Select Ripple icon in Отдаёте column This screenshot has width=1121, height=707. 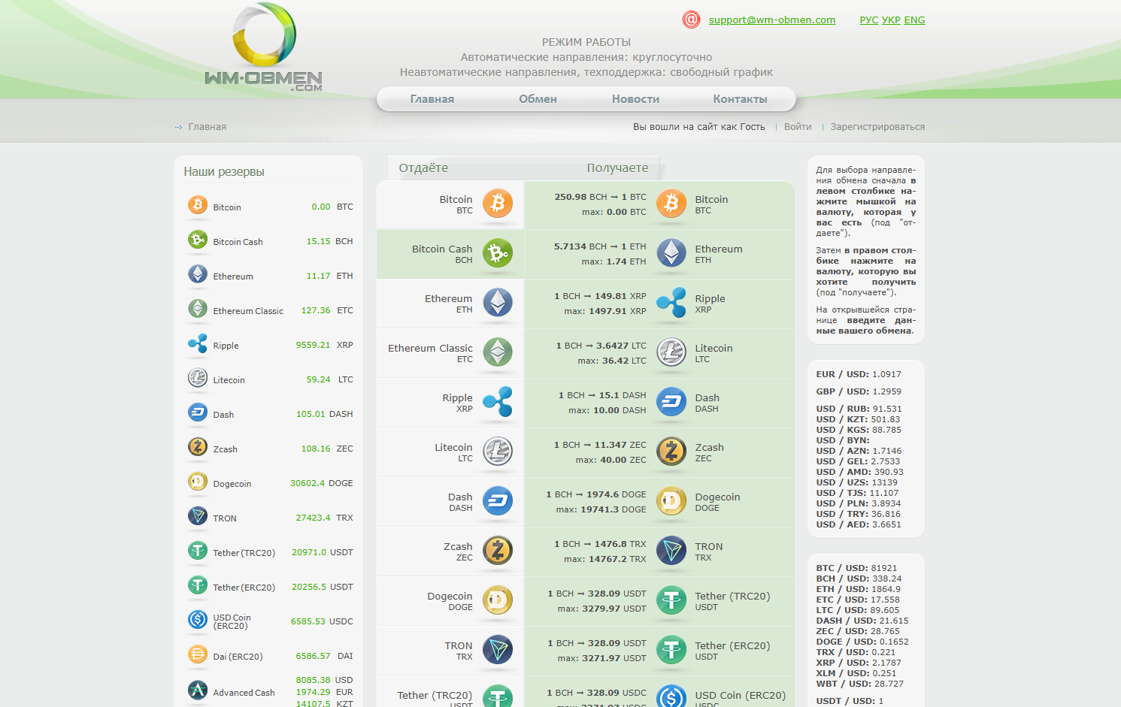(x=498, y=402)
